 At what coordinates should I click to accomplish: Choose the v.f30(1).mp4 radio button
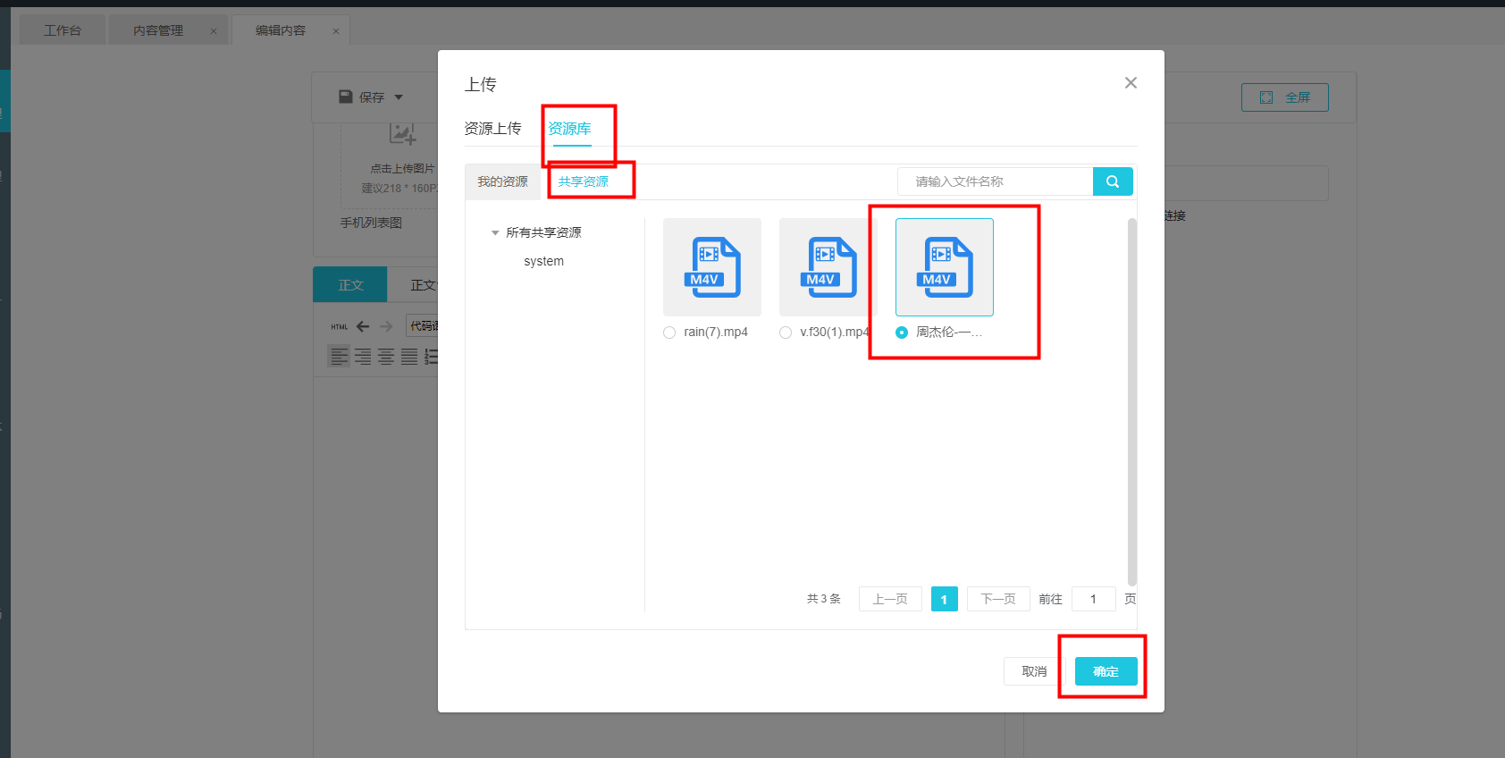pyautogui.click(x=786, y=333)
